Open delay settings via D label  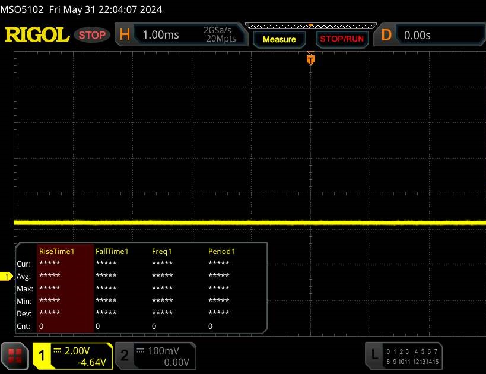(x=386, y=35)
